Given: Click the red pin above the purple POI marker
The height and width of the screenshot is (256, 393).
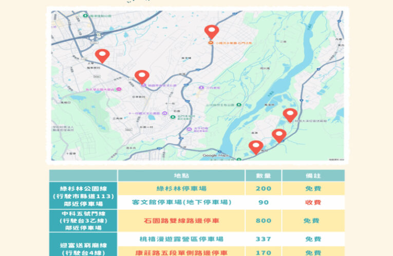Looking at the screenshot, I should (142, 76).
